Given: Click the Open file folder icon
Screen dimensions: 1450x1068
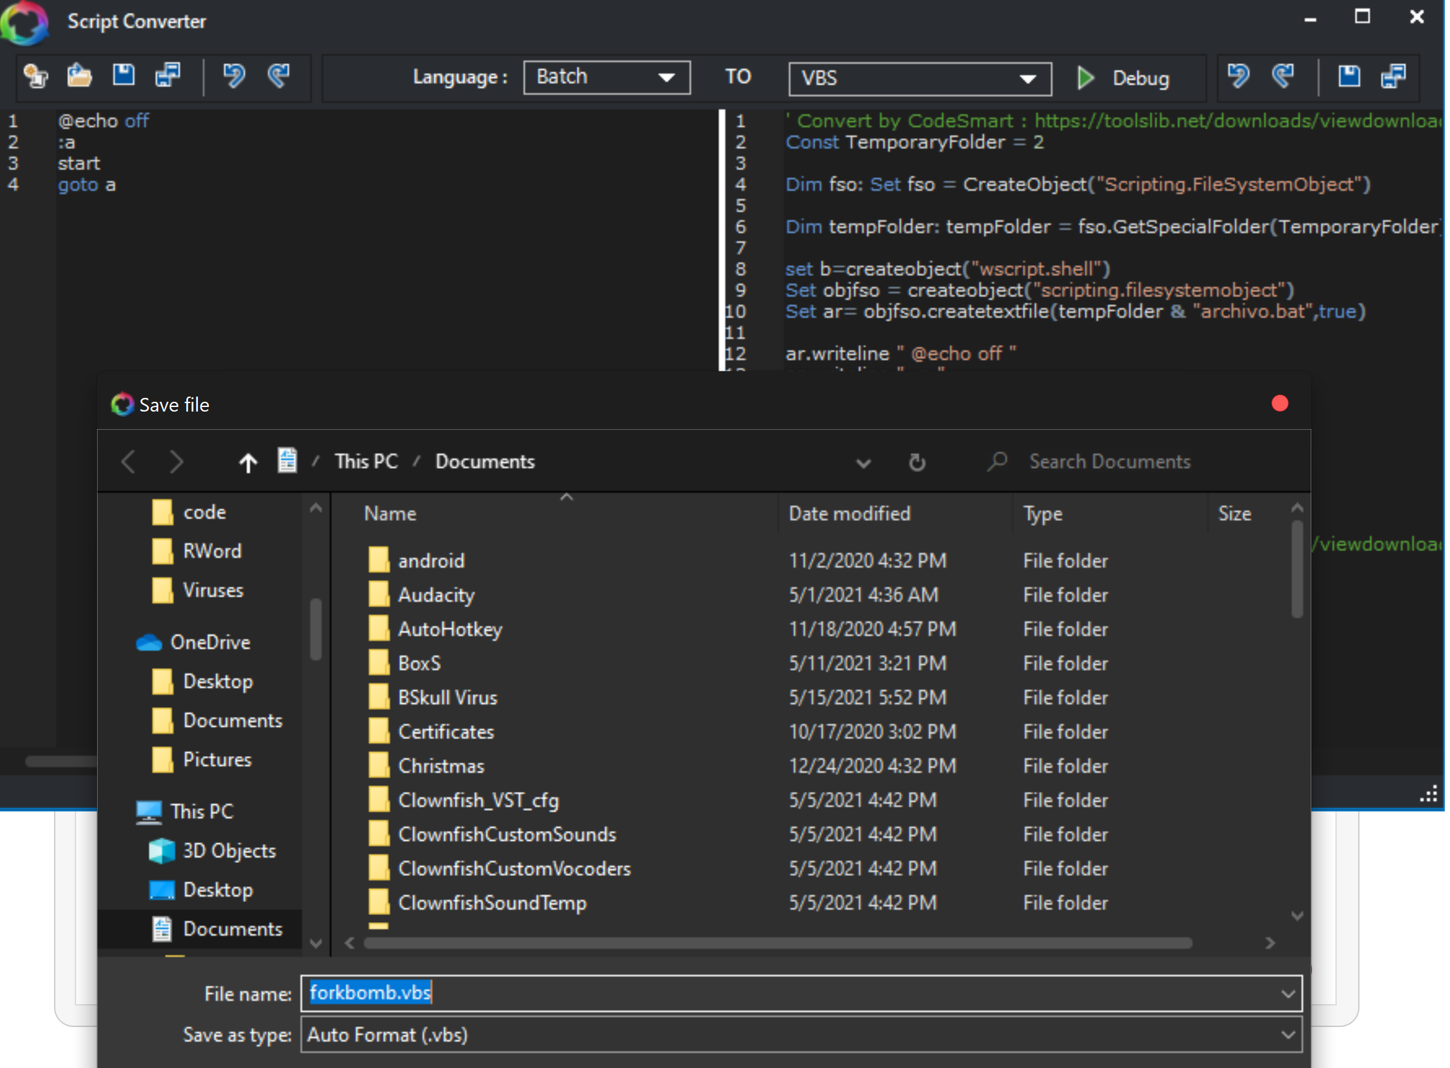Looking at the screenshot, I should 79,76.
